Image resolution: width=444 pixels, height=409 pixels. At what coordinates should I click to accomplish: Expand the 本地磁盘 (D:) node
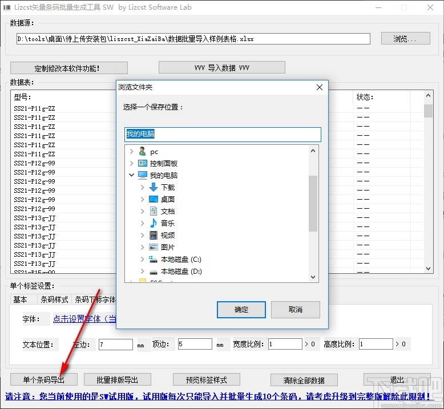(143, 272)
